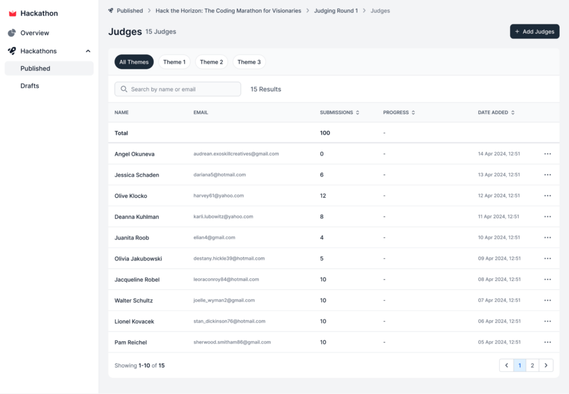Image resolution: width=569 pixels, height=394 pixels.
Task: Click Lionel Kovacek's name
Action: coord(134,321)
